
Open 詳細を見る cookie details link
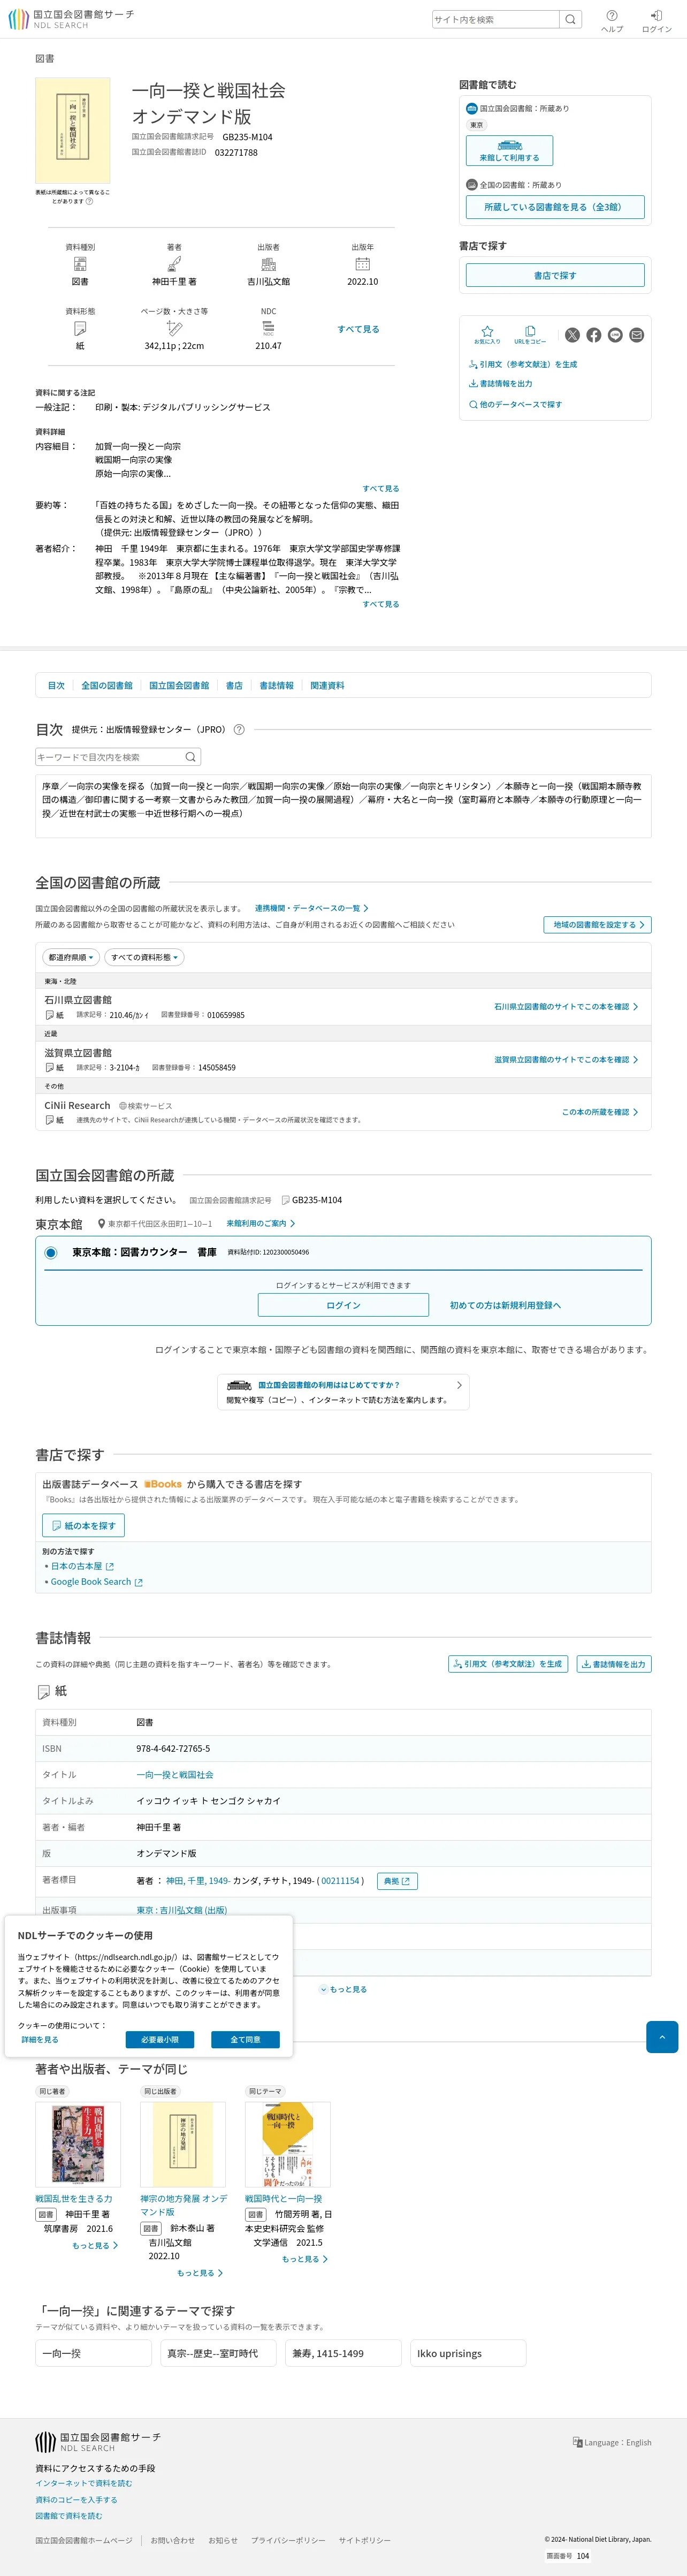pyautogui.click(x=40, y=2039)
